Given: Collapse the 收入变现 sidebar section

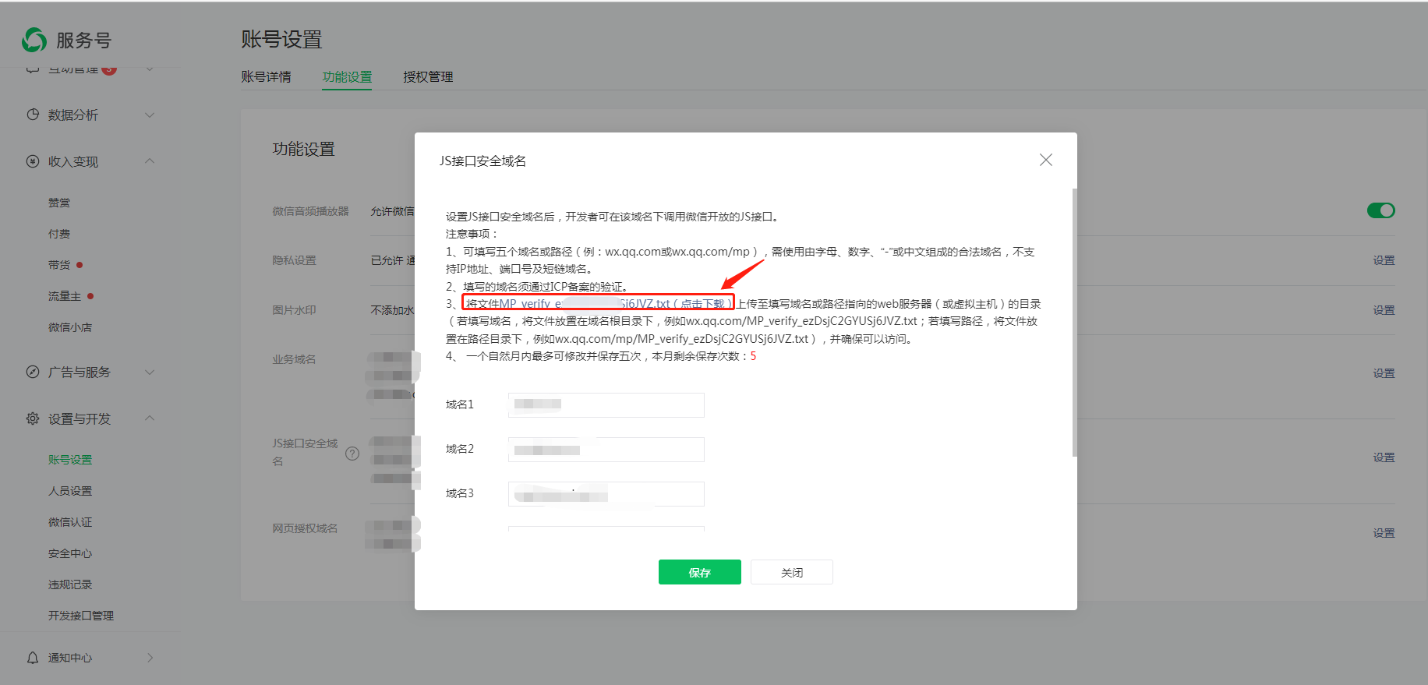Looking at the screenshot, I should pyautogui.click(x=150, y=161).
